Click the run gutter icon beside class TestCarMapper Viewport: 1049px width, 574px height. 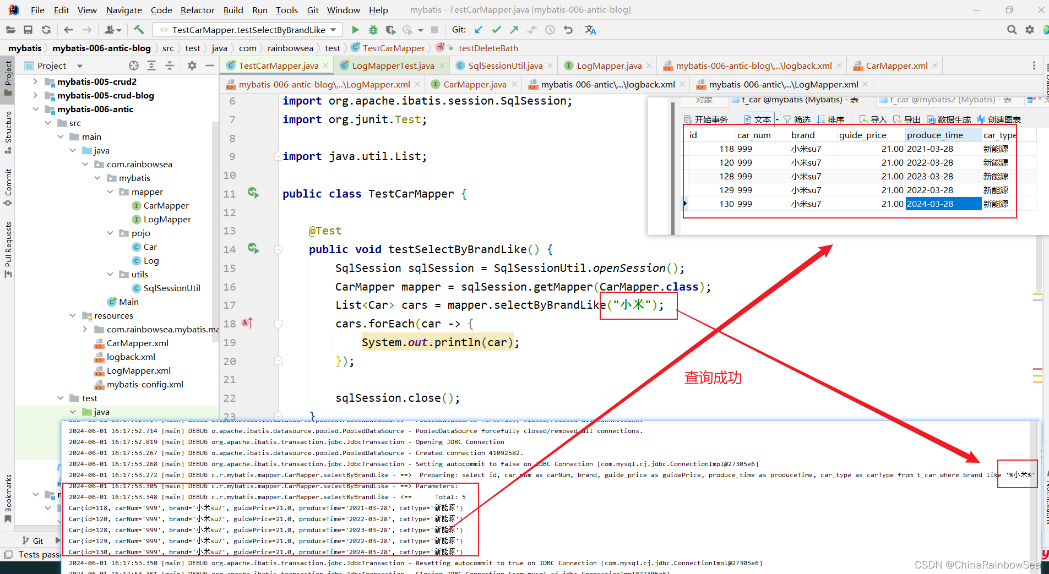253,193
